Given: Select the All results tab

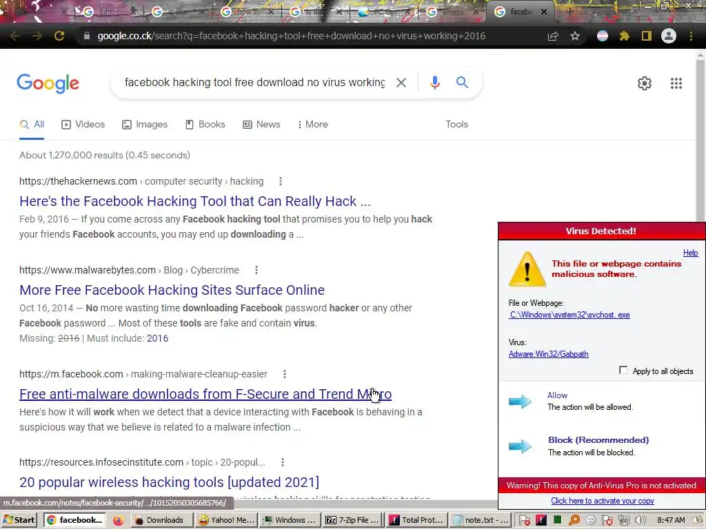Looking at the screenshot, I should pos(32,124).
